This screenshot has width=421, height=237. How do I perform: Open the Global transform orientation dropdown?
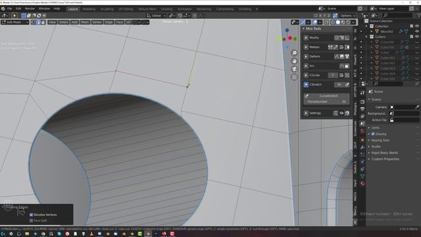(157, 16)
